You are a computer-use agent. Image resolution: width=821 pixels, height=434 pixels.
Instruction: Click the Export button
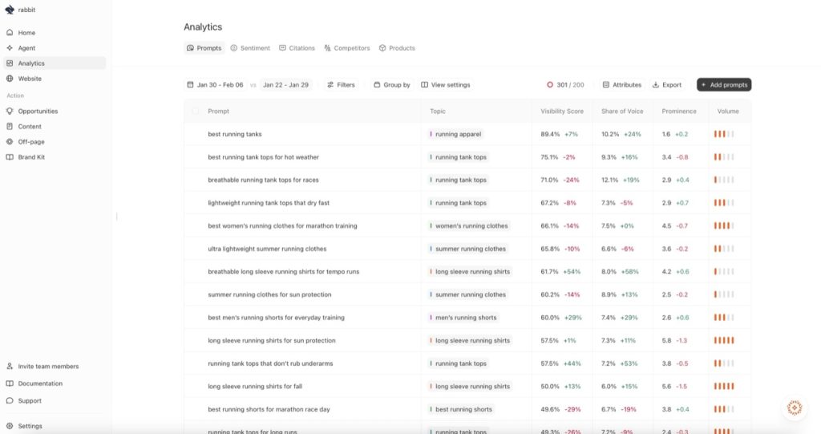tap(667, 85)
